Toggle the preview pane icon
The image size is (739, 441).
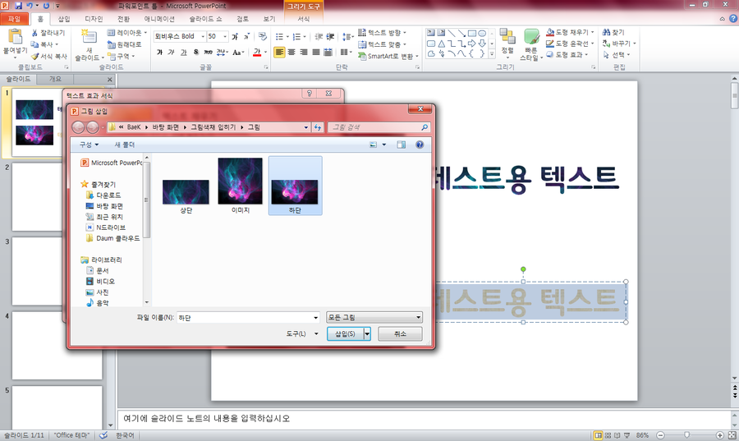point(401,145)
